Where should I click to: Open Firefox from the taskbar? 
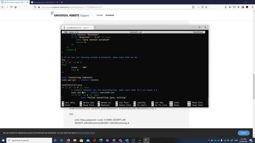click(68, 140)
